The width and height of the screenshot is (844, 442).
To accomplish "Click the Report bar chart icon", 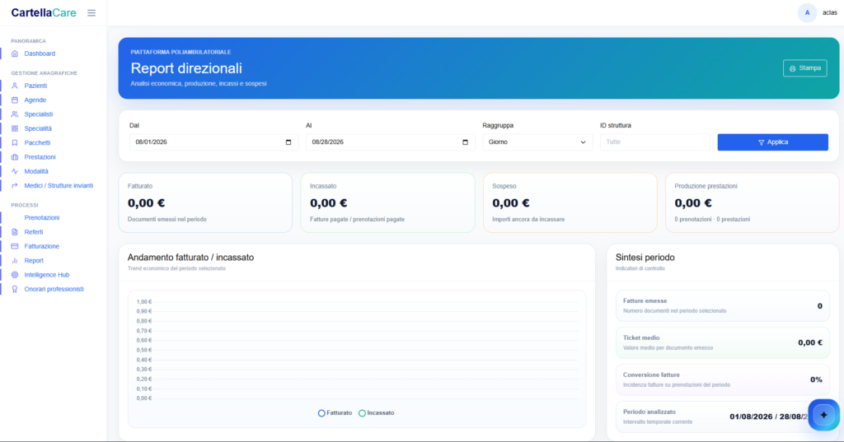I will click(15, 260).
